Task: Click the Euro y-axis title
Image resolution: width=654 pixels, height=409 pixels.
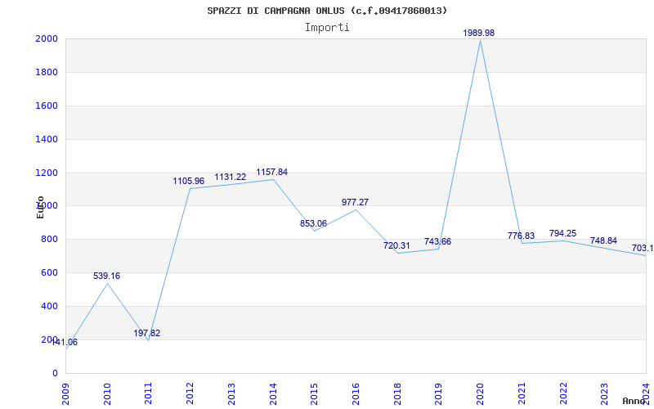Action: [x=40, y=208]
